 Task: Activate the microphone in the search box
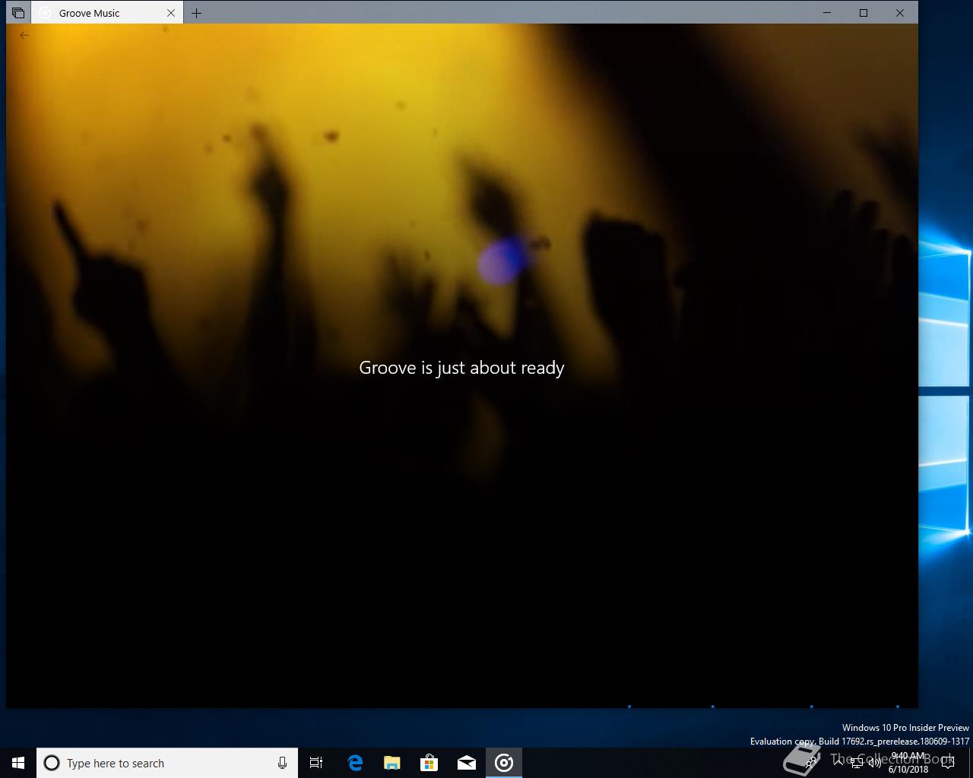pyautogui.click(x=282, y=763)
